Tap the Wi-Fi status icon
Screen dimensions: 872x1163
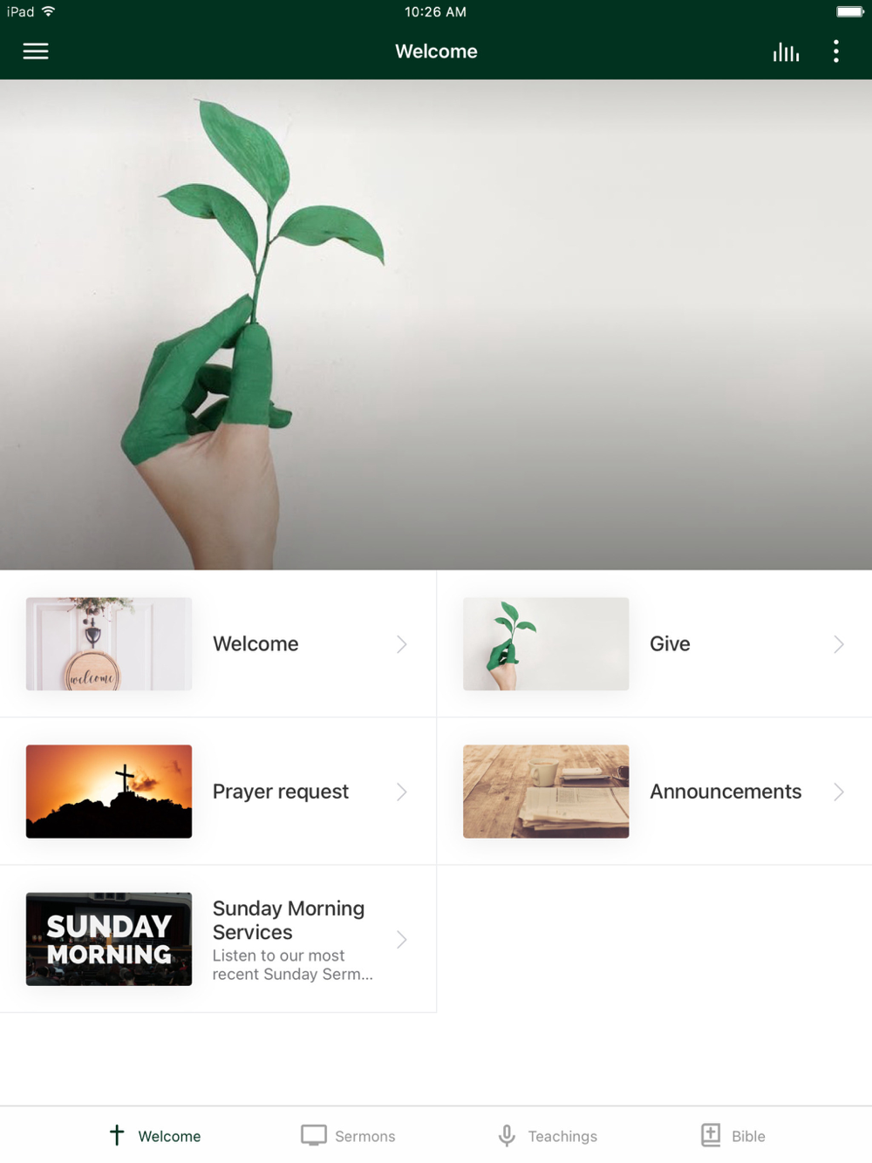[x=49, y=11]
